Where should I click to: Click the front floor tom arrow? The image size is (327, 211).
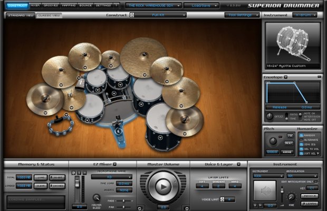click(x=160, y=137)
